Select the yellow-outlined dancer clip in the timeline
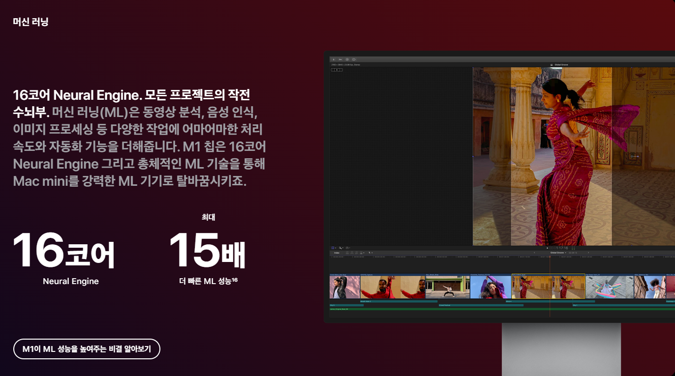 (x=549, y=287)
